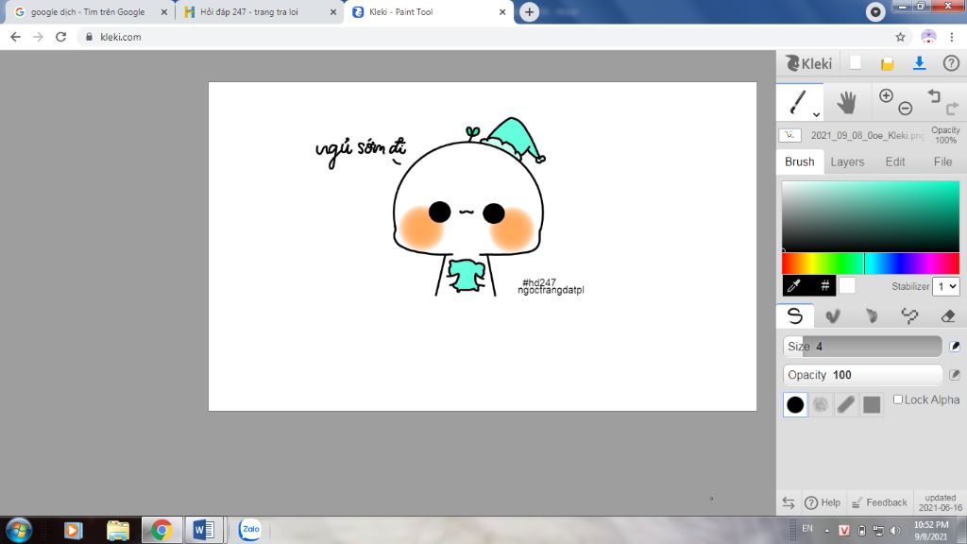Choose the textured chalk brush tip
Image resolution: width=967 pixels, height=544 pixels.
point(821,404)
